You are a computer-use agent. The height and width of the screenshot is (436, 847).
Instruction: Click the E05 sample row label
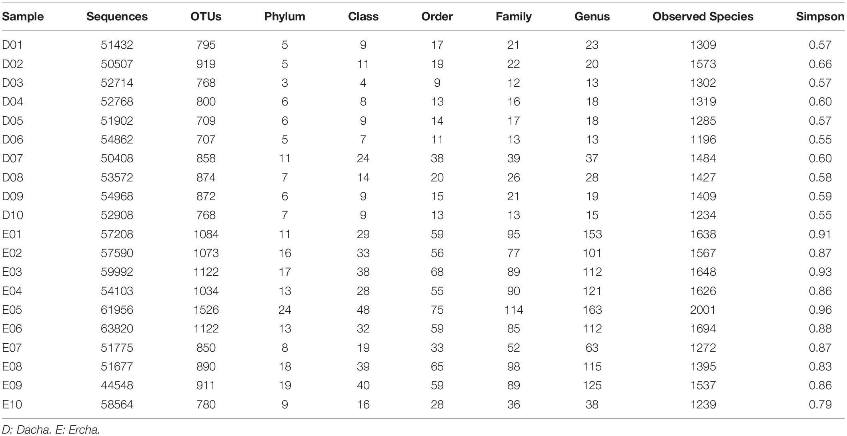[x=12, y=310]
